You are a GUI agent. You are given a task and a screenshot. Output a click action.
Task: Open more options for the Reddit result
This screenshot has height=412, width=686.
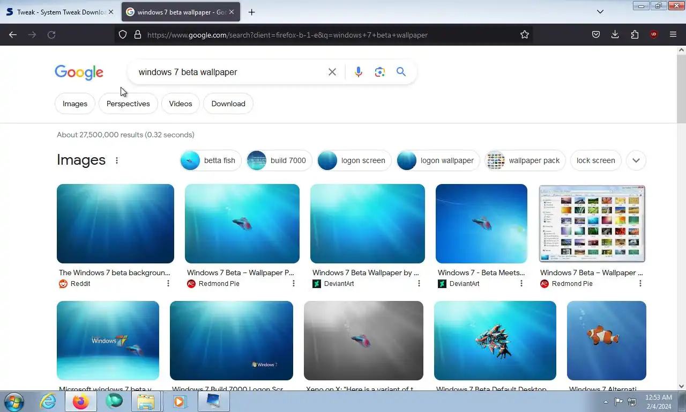tap(168, 283)
